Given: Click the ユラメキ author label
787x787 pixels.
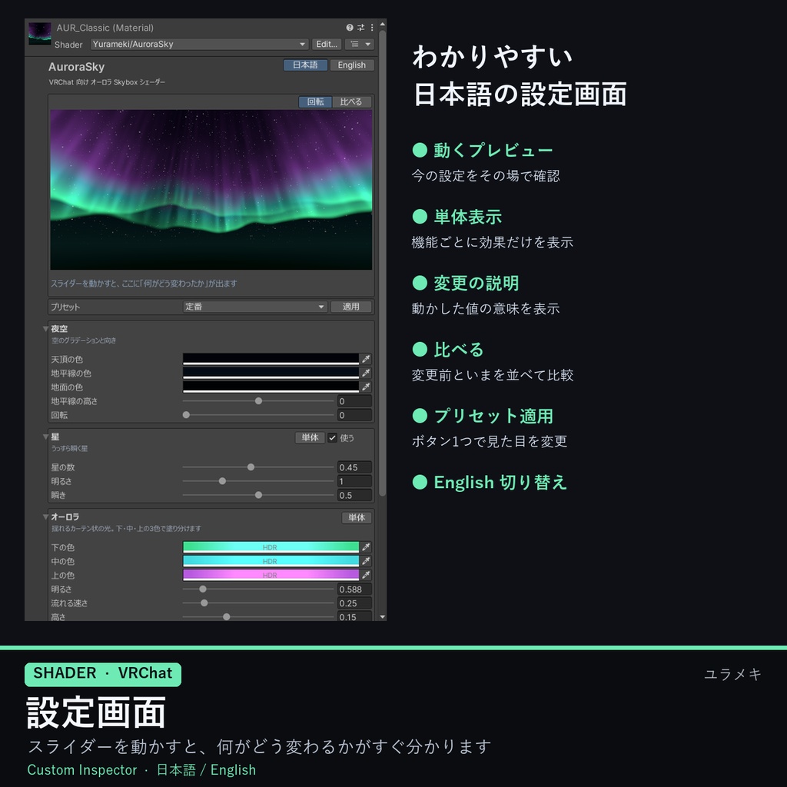Looking at the screenshot, I should tap(732, 674).
